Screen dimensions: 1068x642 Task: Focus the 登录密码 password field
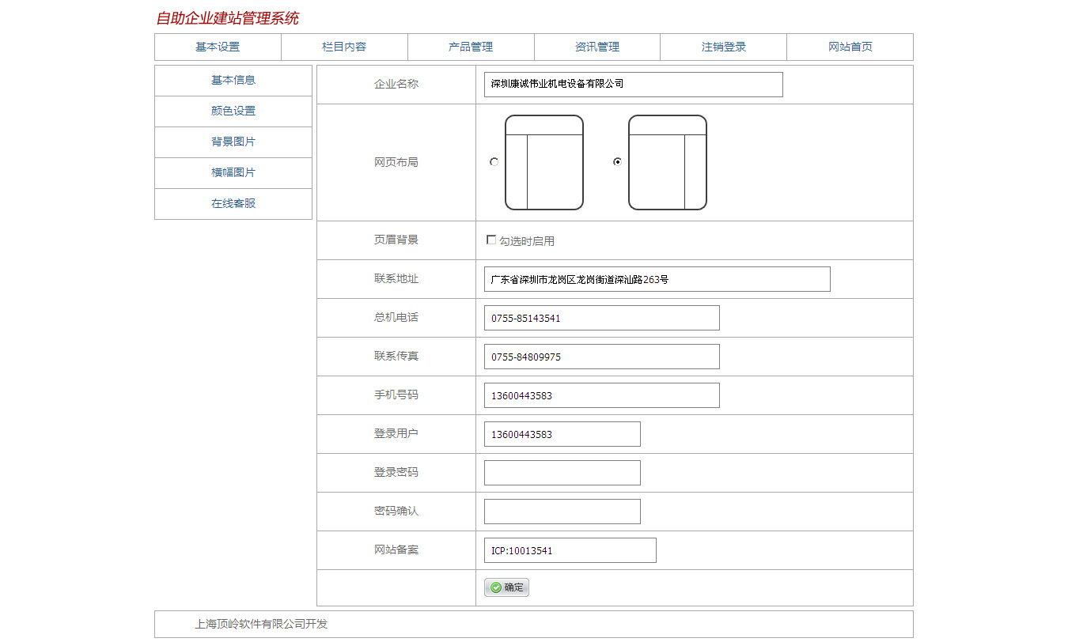click(562, 473)
